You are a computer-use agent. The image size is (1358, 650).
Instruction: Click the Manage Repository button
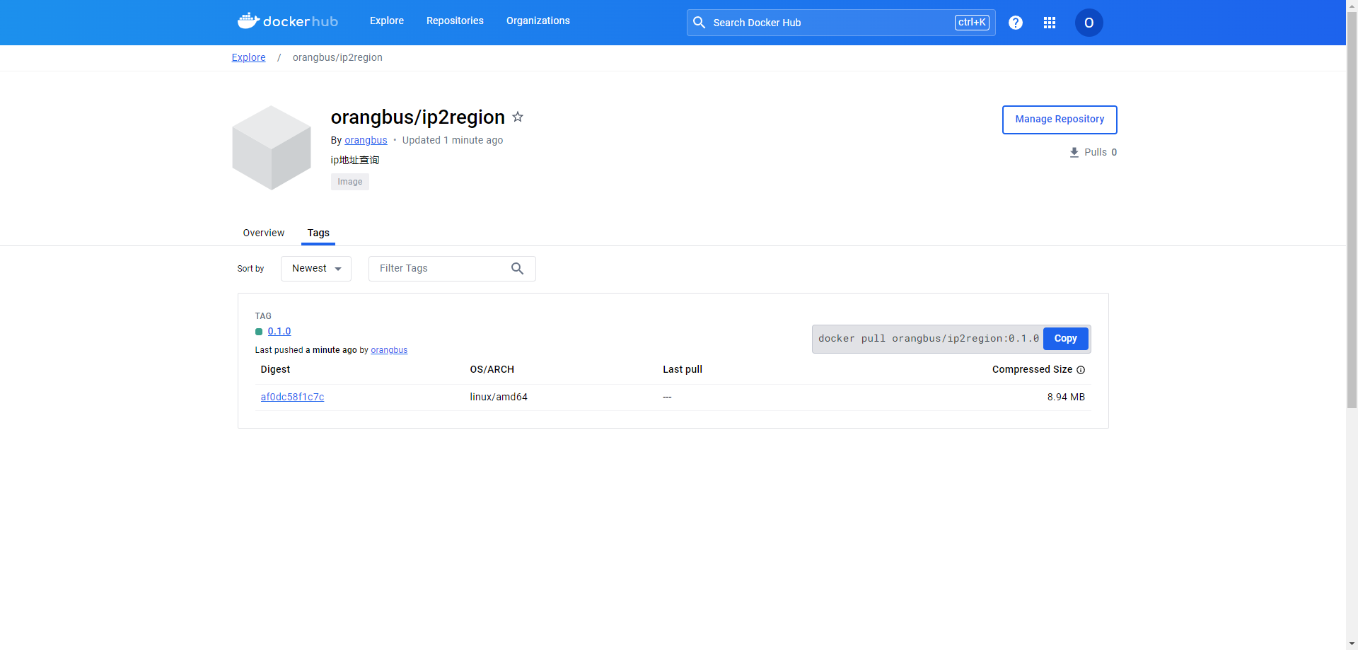(1060, 120)
